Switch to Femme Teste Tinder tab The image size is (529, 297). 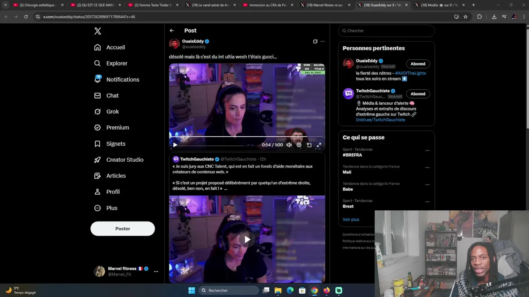tap(153, 5)
